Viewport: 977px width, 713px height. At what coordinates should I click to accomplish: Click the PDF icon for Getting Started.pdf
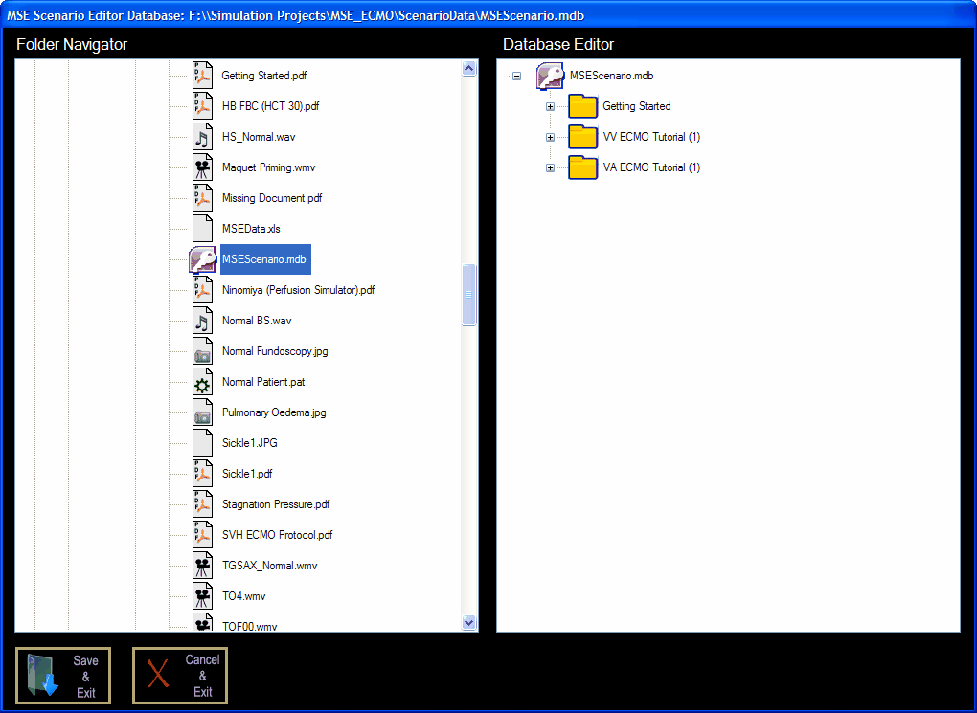coord(202,76)
